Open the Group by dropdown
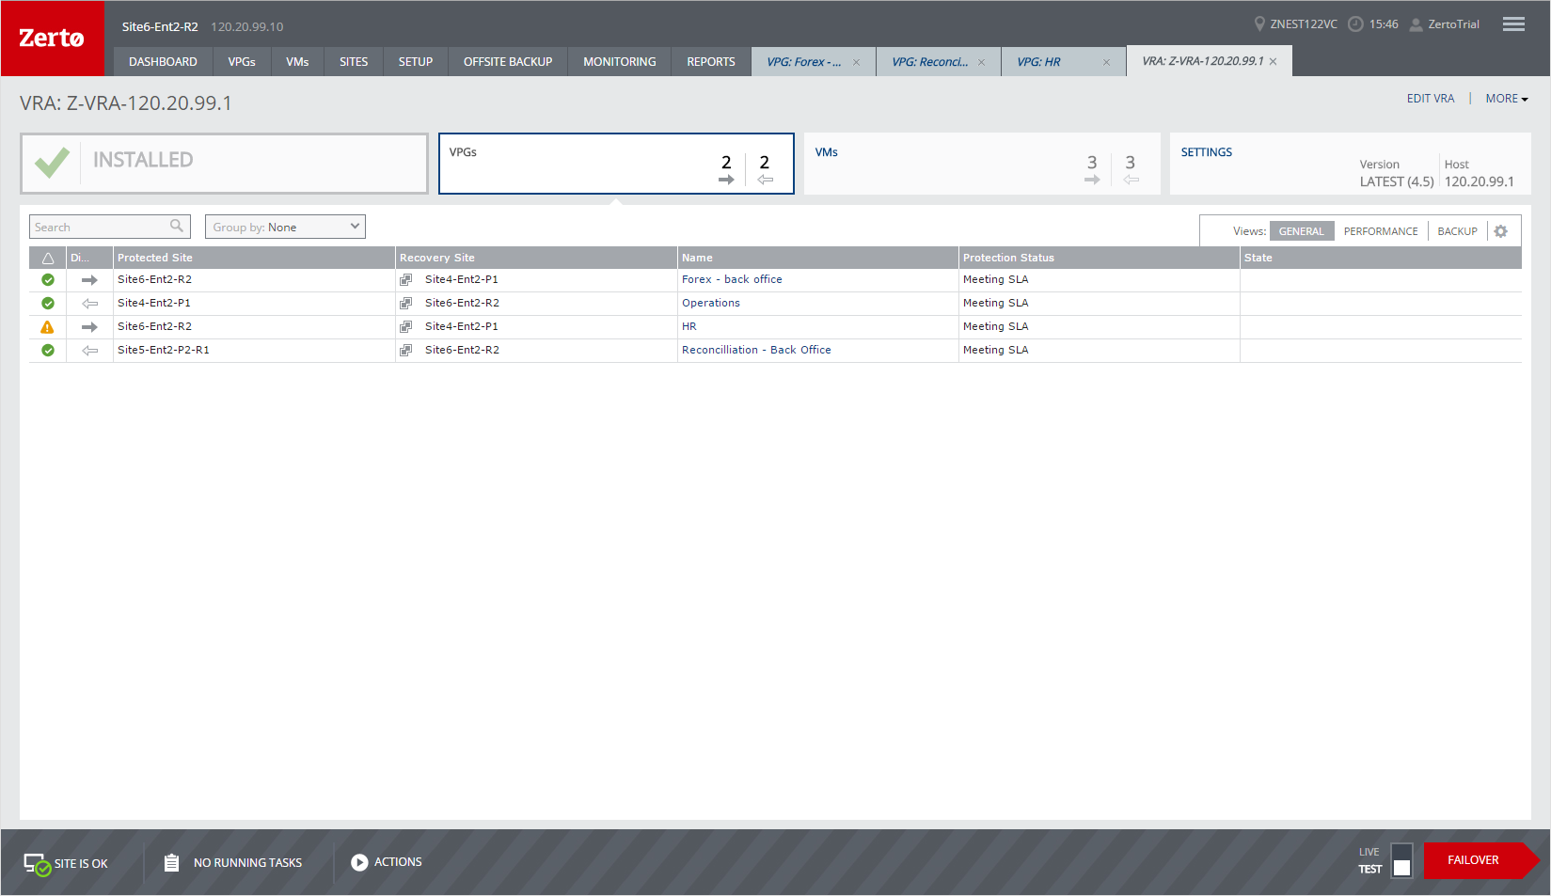Viewport: 1551px width, 896px height. [x=285, y=227]
